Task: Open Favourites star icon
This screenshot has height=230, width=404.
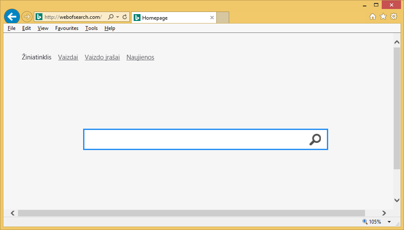Action: (383, 17)
